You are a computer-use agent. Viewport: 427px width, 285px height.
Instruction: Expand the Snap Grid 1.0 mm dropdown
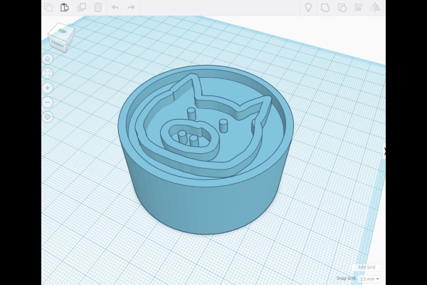(369, 279)
